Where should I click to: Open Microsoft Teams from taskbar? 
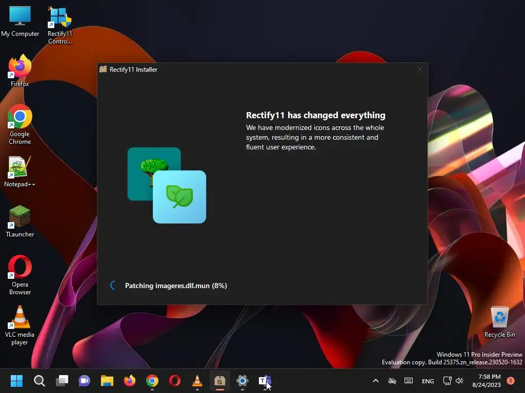pos(265,381)
